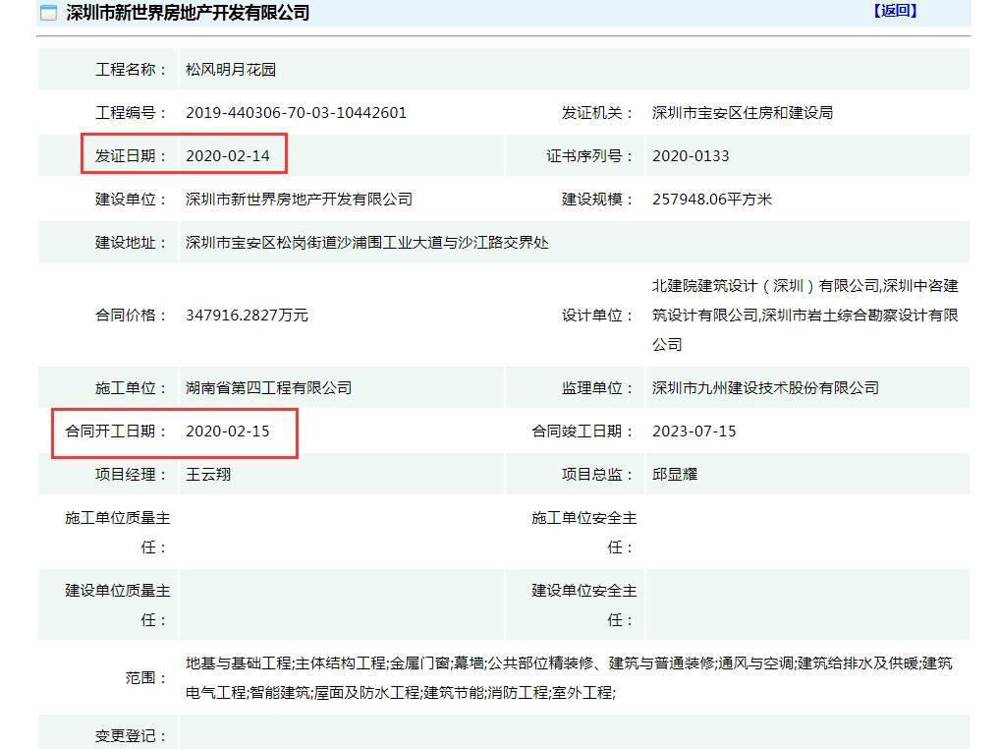Select 建设单位 value 深圳市新世界房地产开发有限公司
Viewport: 999px width, 749px height.
299,200
